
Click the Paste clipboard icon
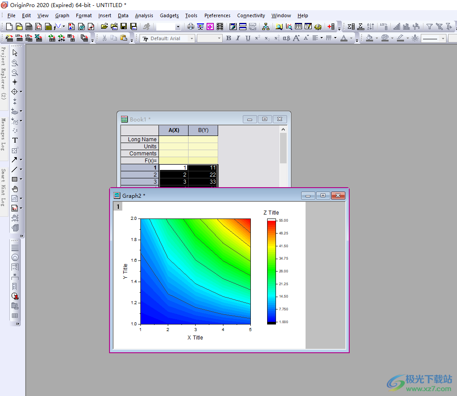pos(124,38)
